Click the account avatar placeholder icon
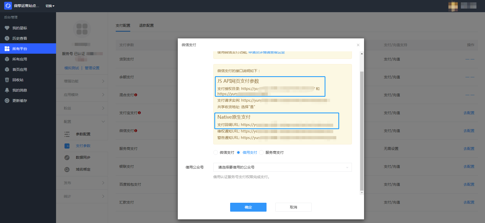485x223 pixels. tap(82, 29)
